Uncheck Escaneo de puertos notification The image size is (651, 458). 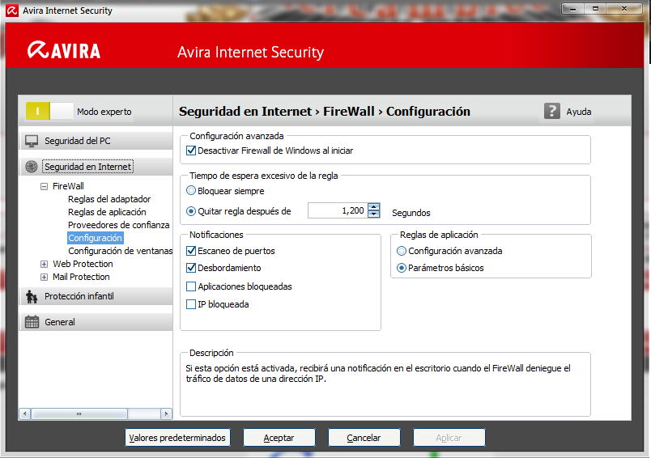coord(191,251)
